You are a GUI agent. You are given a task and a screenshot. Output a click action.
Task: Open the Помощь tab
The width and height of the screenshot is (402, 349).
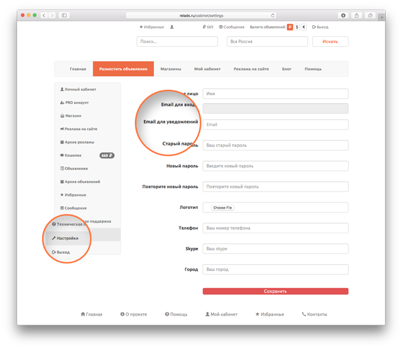click(x=313, y=69)
